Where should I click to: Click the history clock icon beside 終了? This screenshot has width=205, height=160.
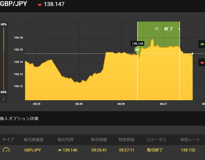156,29
